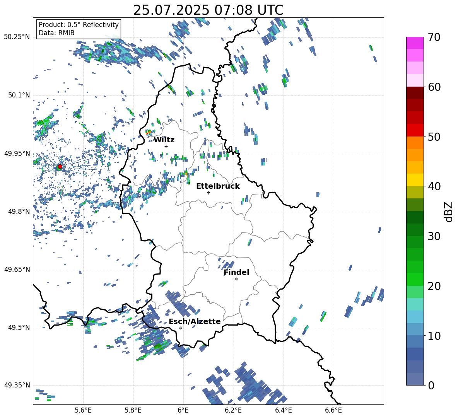Click the bright red colorbar segment at 50

415,130
